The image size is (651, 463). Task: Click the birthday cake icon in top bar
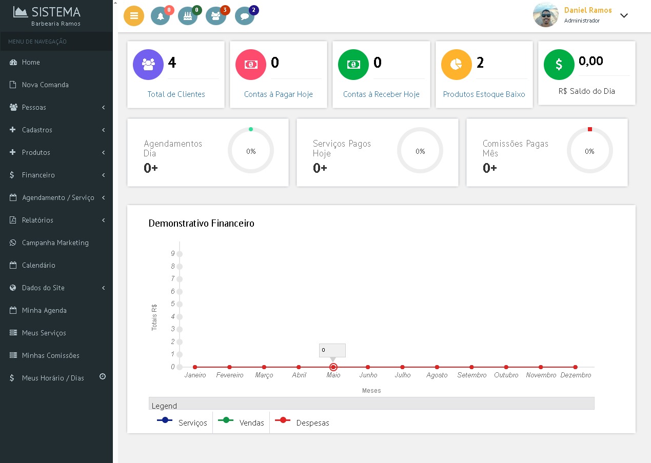[x=188, y=16]
